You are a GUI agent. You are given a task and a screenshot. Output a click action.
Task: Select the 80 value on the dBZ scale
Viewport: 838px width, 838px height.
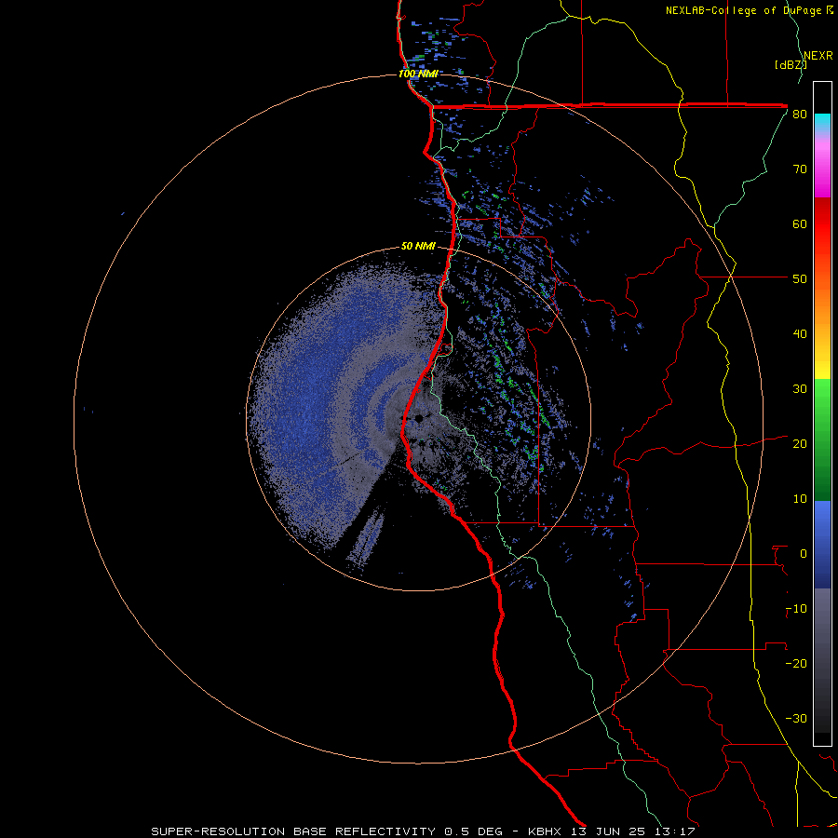point(800,115)
